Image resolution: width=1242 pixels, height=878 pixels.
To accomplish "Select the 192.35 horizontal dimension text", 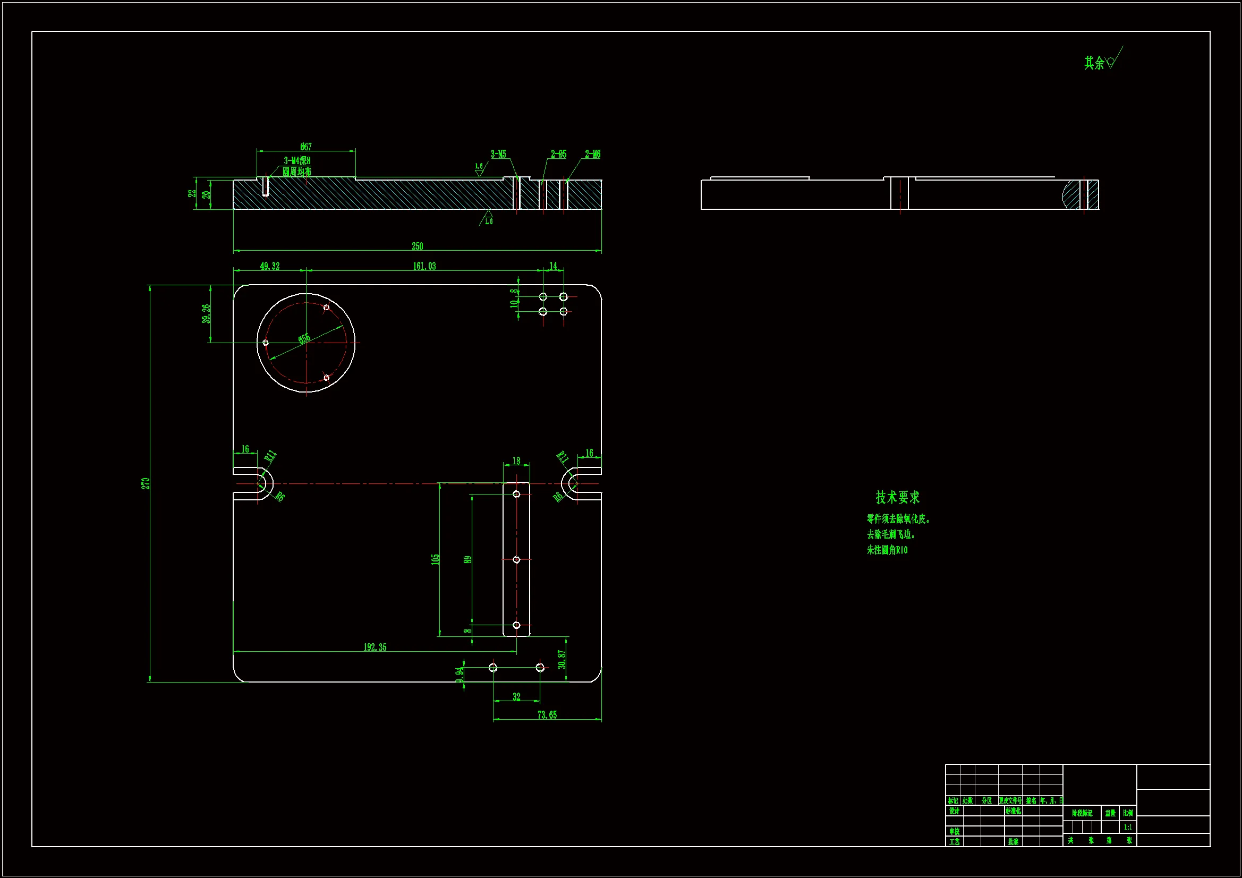I will pyautogui.click(x=375, y=647).
